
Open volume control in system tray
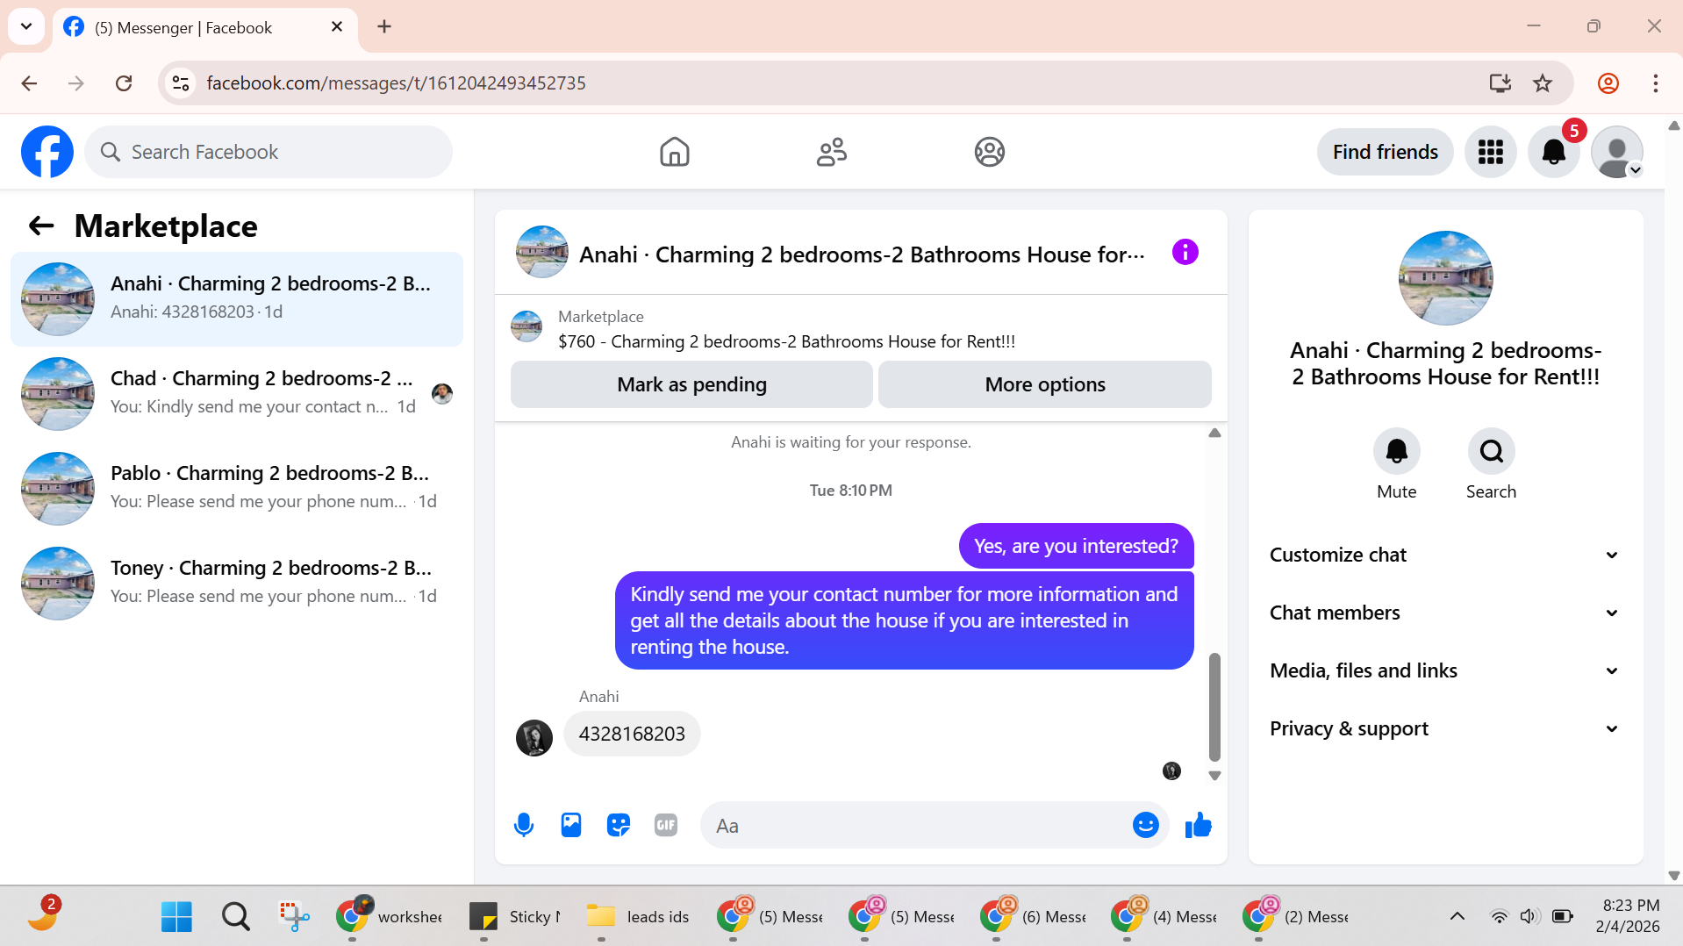tap(1529, 916)
